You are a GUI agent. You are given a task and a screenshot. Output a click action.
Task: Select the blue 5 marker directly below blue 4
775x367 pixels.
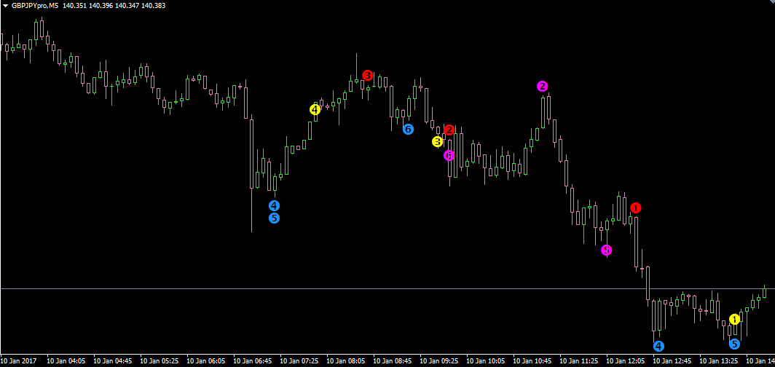[273, 218]
